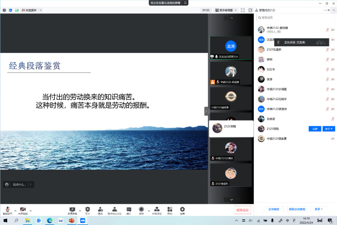Open the 聊天 chat icon

point(129,210)
